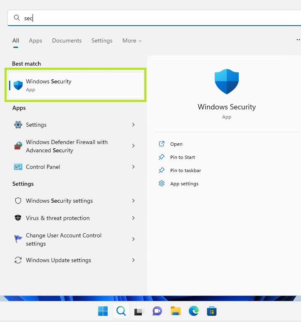The image size is (301, 322).
Task: Click the Windows Update refresh arrows icon
Action: (x=18, y=260)
